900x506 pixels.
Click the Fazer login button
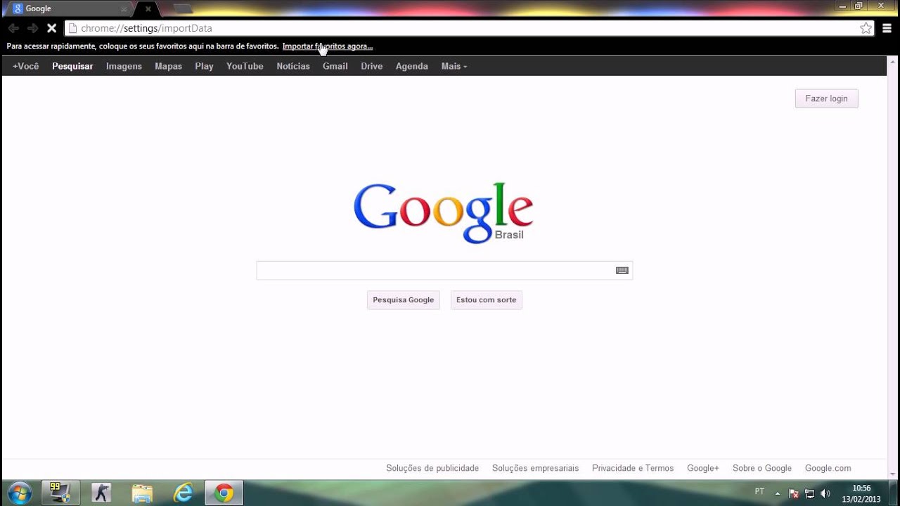(x=826, y=98)
